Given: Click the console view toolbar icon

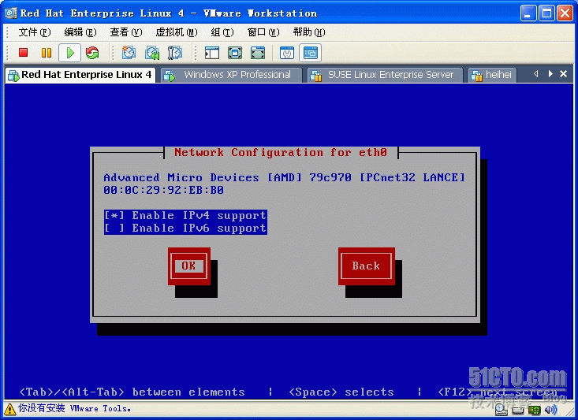Looking at the screenshot, I should click(x=310, y=53).
